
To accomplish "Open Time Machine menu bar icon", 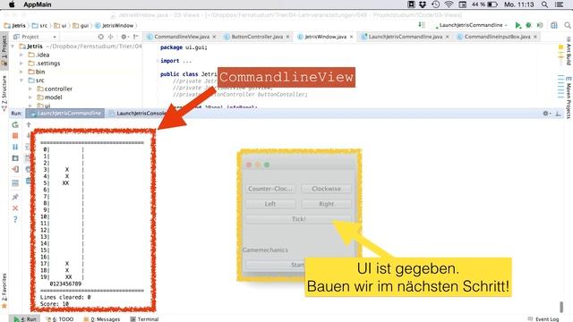I will [x=435, y=4].
